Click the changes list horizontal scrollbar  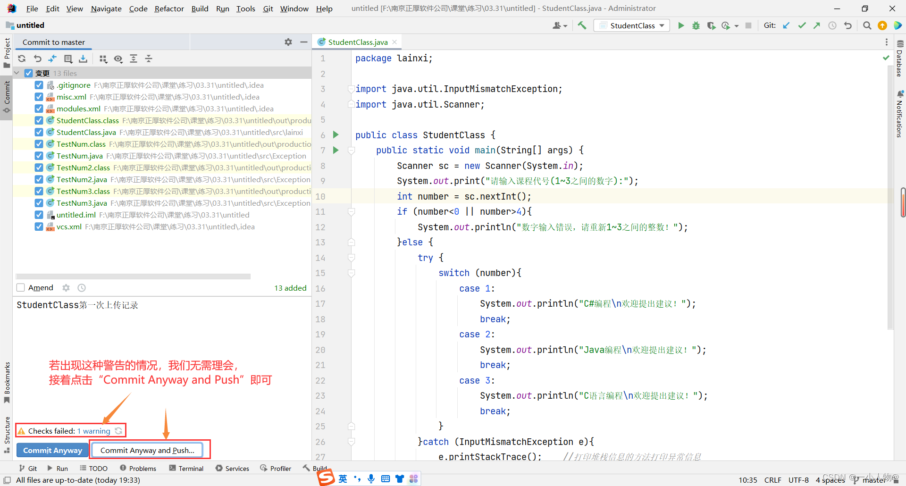(x=133, y=277)
